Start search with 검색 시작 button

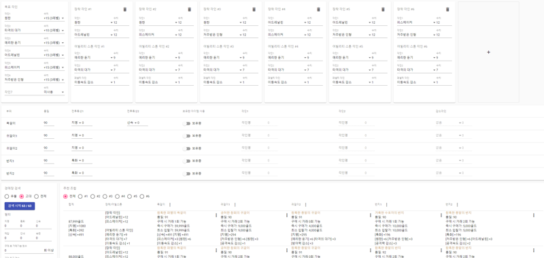point(20,206)
